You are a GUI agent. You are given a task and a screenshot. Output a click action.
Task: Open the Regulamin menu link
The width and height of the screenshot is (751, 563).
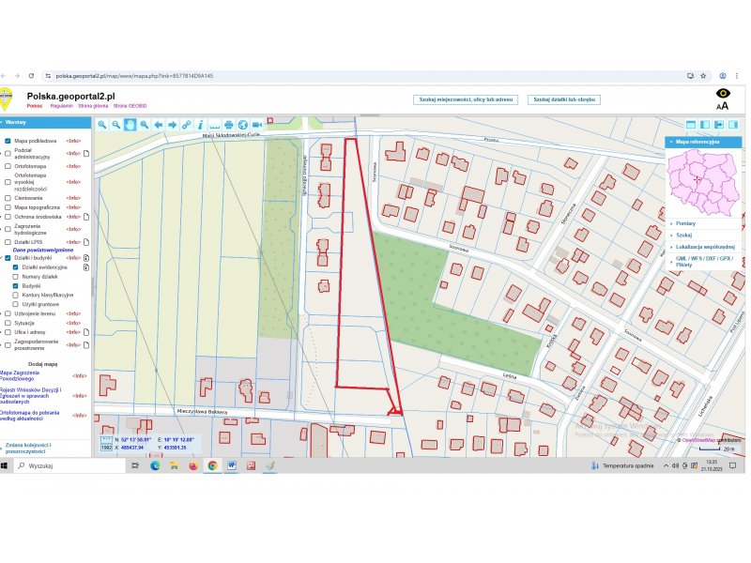click(61, 106)
